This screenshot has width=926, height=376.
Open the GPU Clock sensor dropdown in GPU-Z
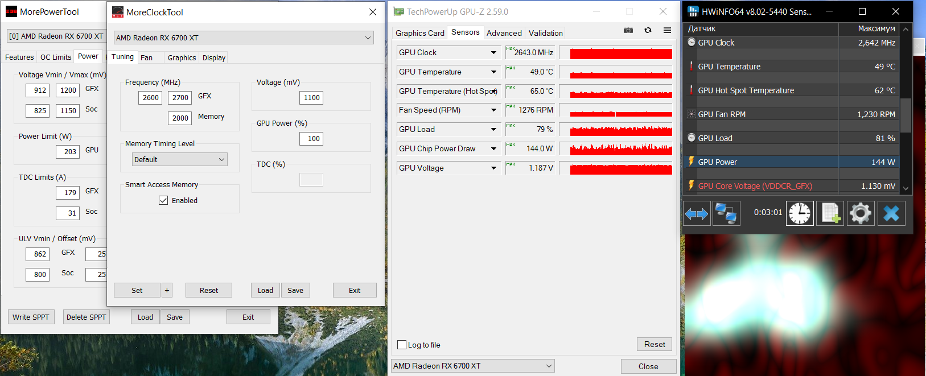493,52
